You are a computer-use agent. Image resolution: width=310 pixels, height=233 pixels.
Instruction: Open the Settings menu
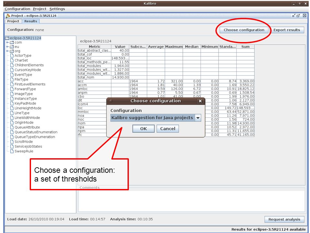pyautogui.click(x=57, y=9)
